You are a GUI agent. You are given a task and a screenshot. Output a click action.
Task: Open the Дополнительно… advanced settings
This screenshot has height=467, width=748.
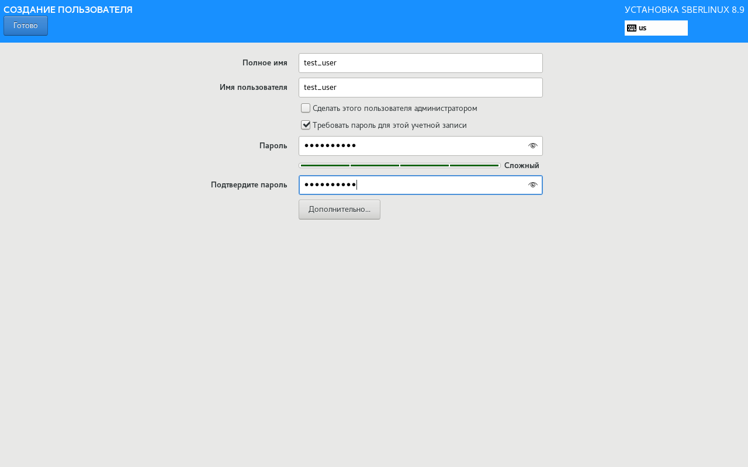coord(340,210)
